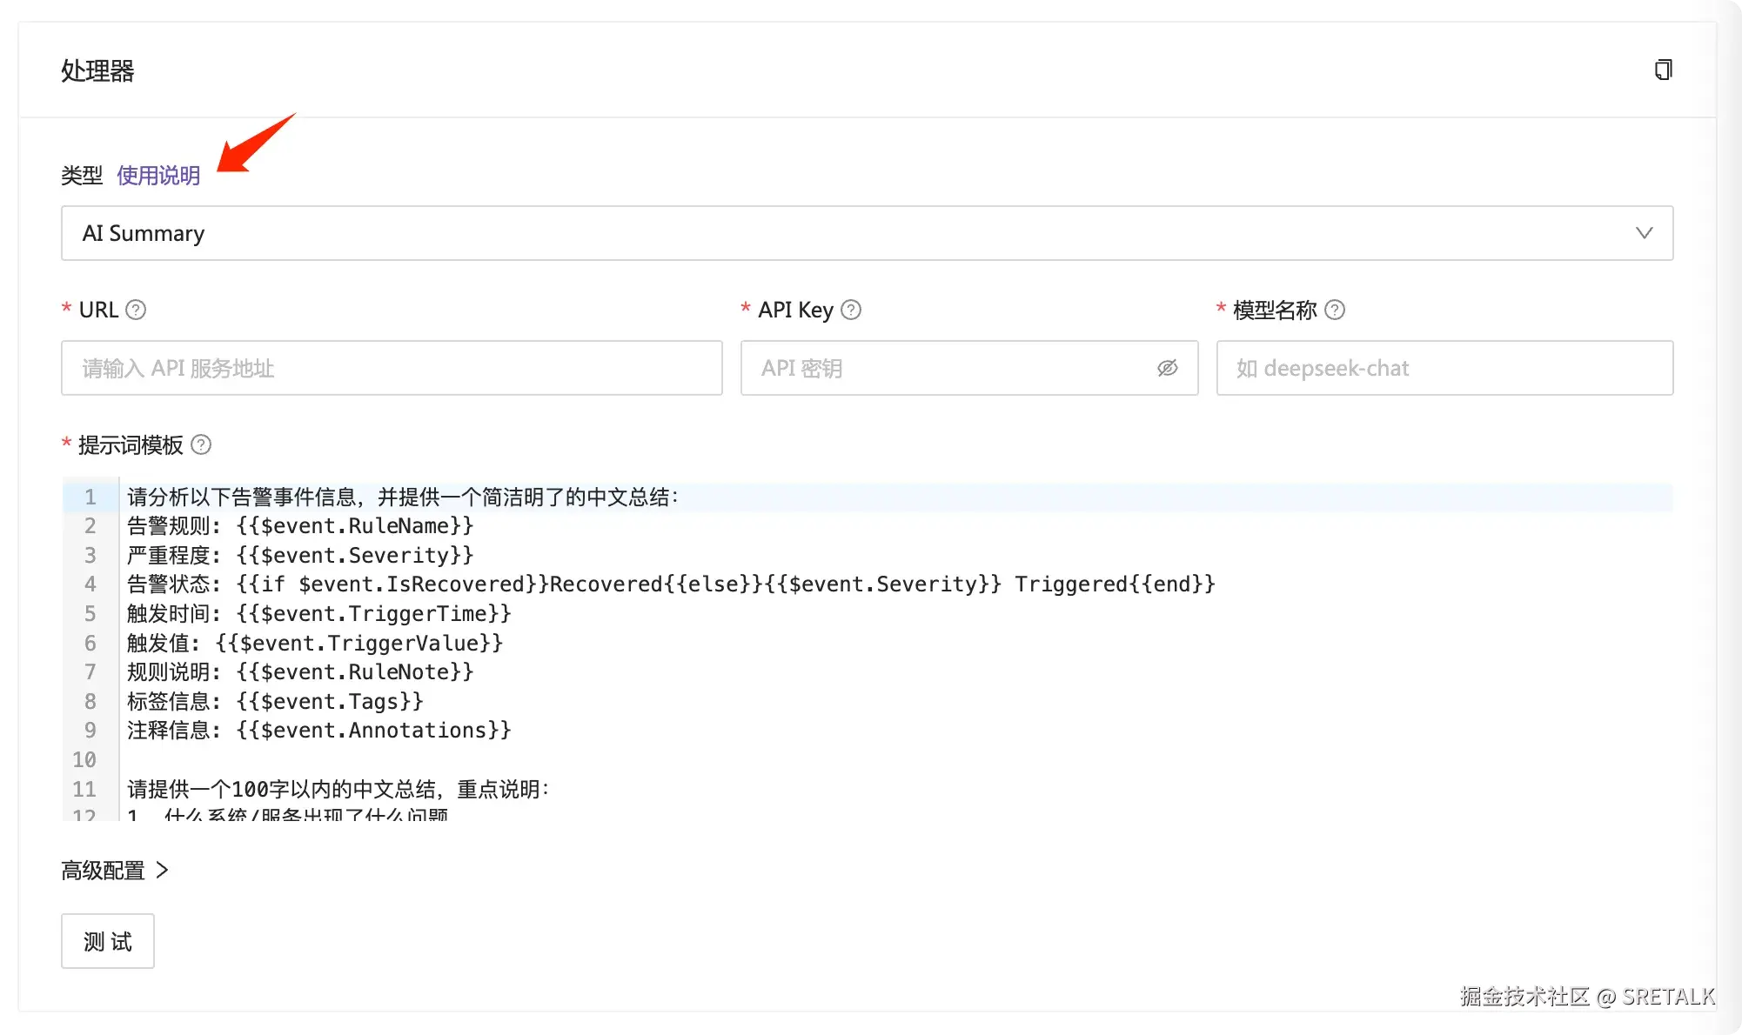Click line number 10 in gutter
1742x1035 pixels.
84,759
